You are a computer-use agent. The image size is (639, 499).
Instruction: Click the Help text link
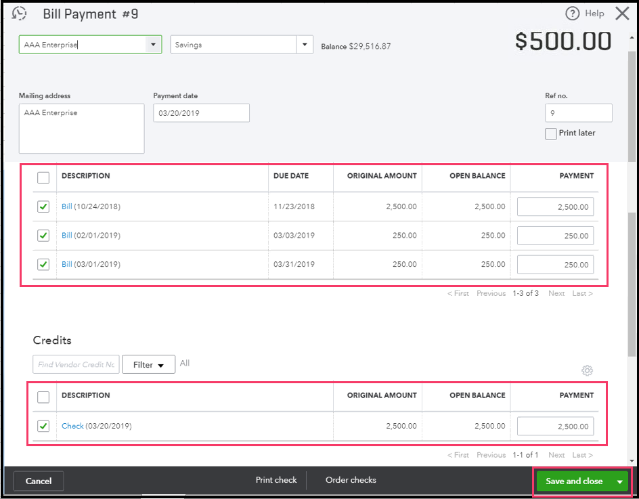click(594, 14)
